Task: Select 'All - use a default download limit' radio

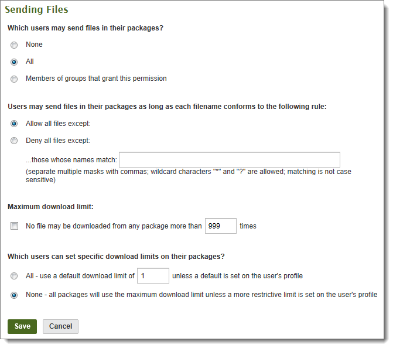Action: coord(14,276)
